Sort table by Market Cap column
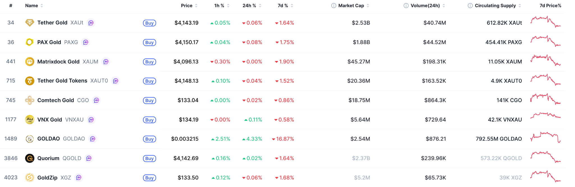Viewport: 575px width, 187px height. [354, 6]
